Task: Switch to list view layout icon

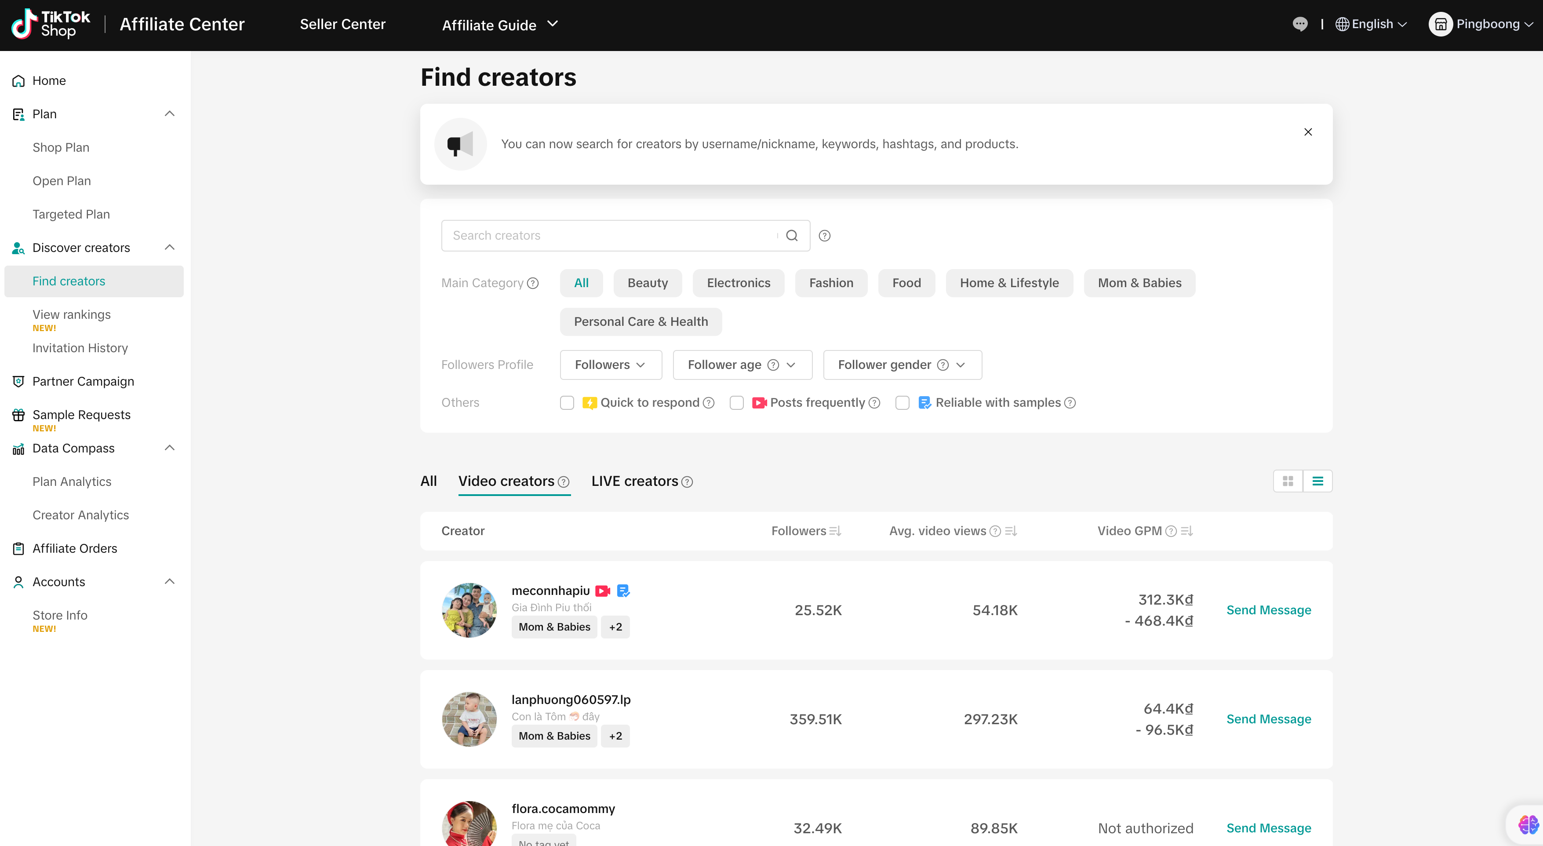Action: click(x=1317, y=481)
